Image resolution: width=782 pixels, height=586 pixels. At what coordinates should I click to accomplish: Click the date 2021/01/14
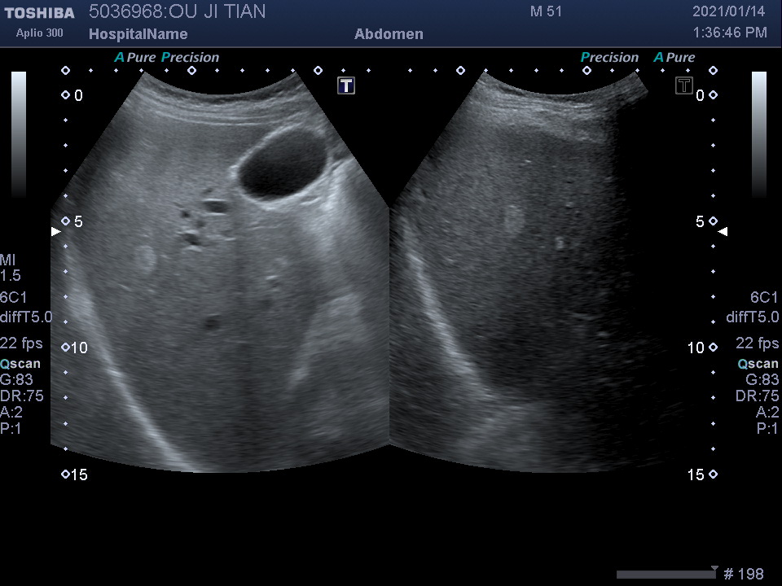pos(728,11)
